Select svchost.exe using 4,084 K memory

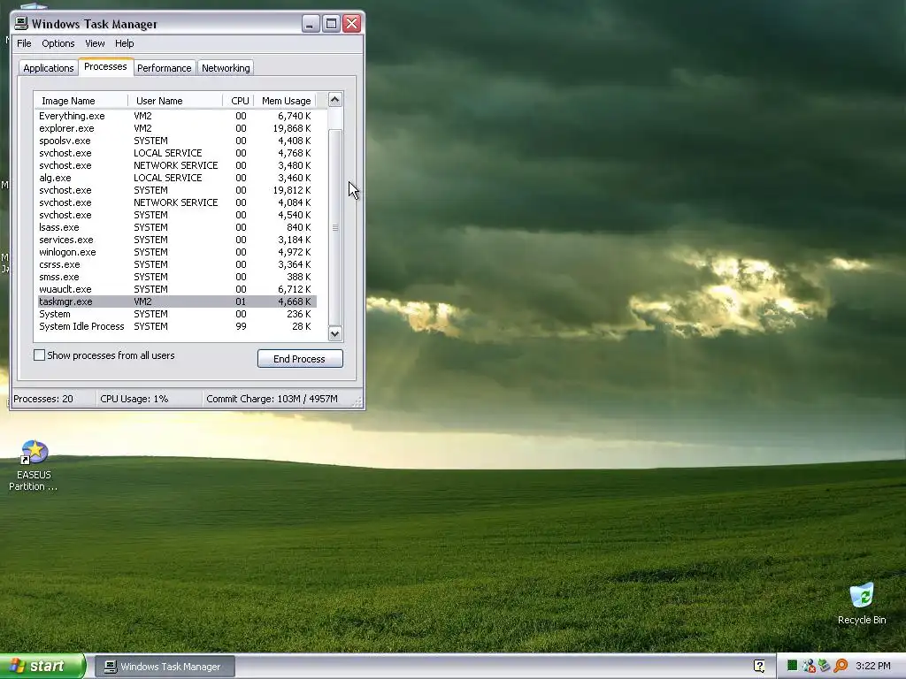(x=177, y=202)
